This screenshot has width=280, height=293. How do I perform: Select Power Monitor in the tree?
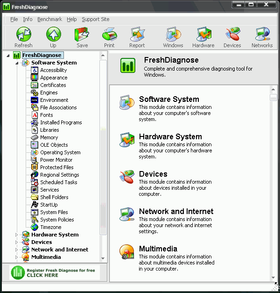pyautogui.click(x=56, y=160)
